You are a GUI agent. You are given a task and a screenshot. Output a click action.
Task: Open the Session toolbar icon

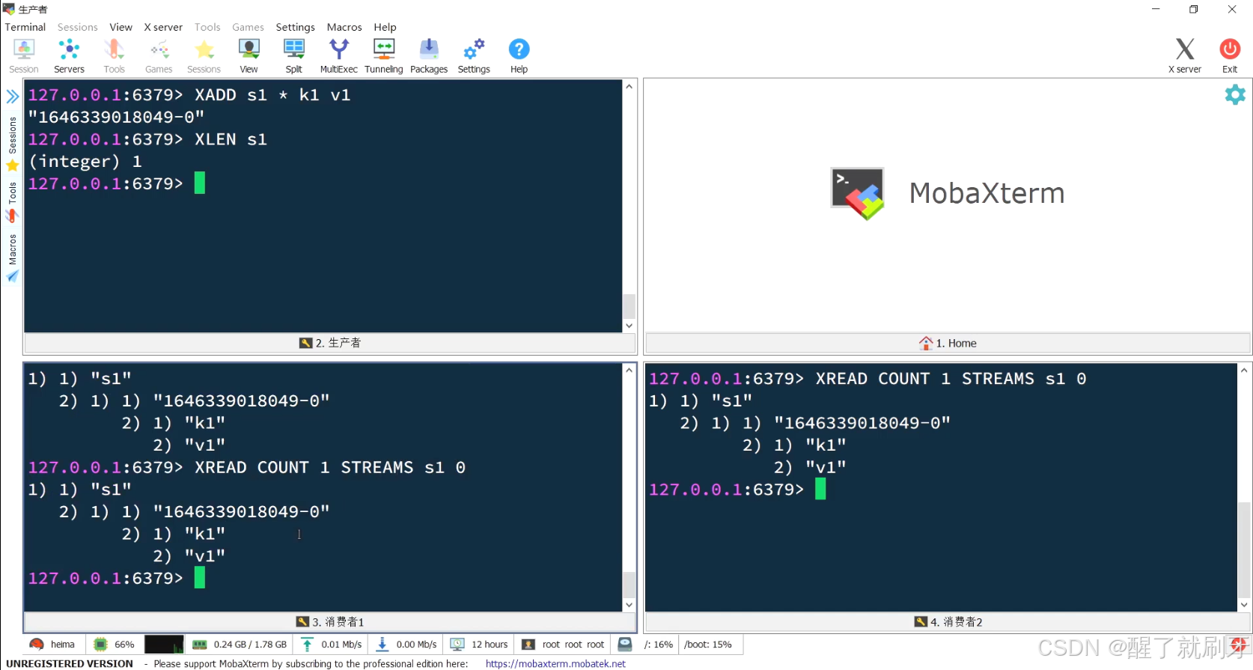[24, 56]
